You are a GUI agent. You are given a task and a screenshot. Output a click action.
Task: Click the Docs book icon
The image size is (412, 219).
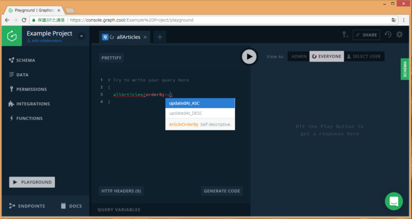[63, 206]
